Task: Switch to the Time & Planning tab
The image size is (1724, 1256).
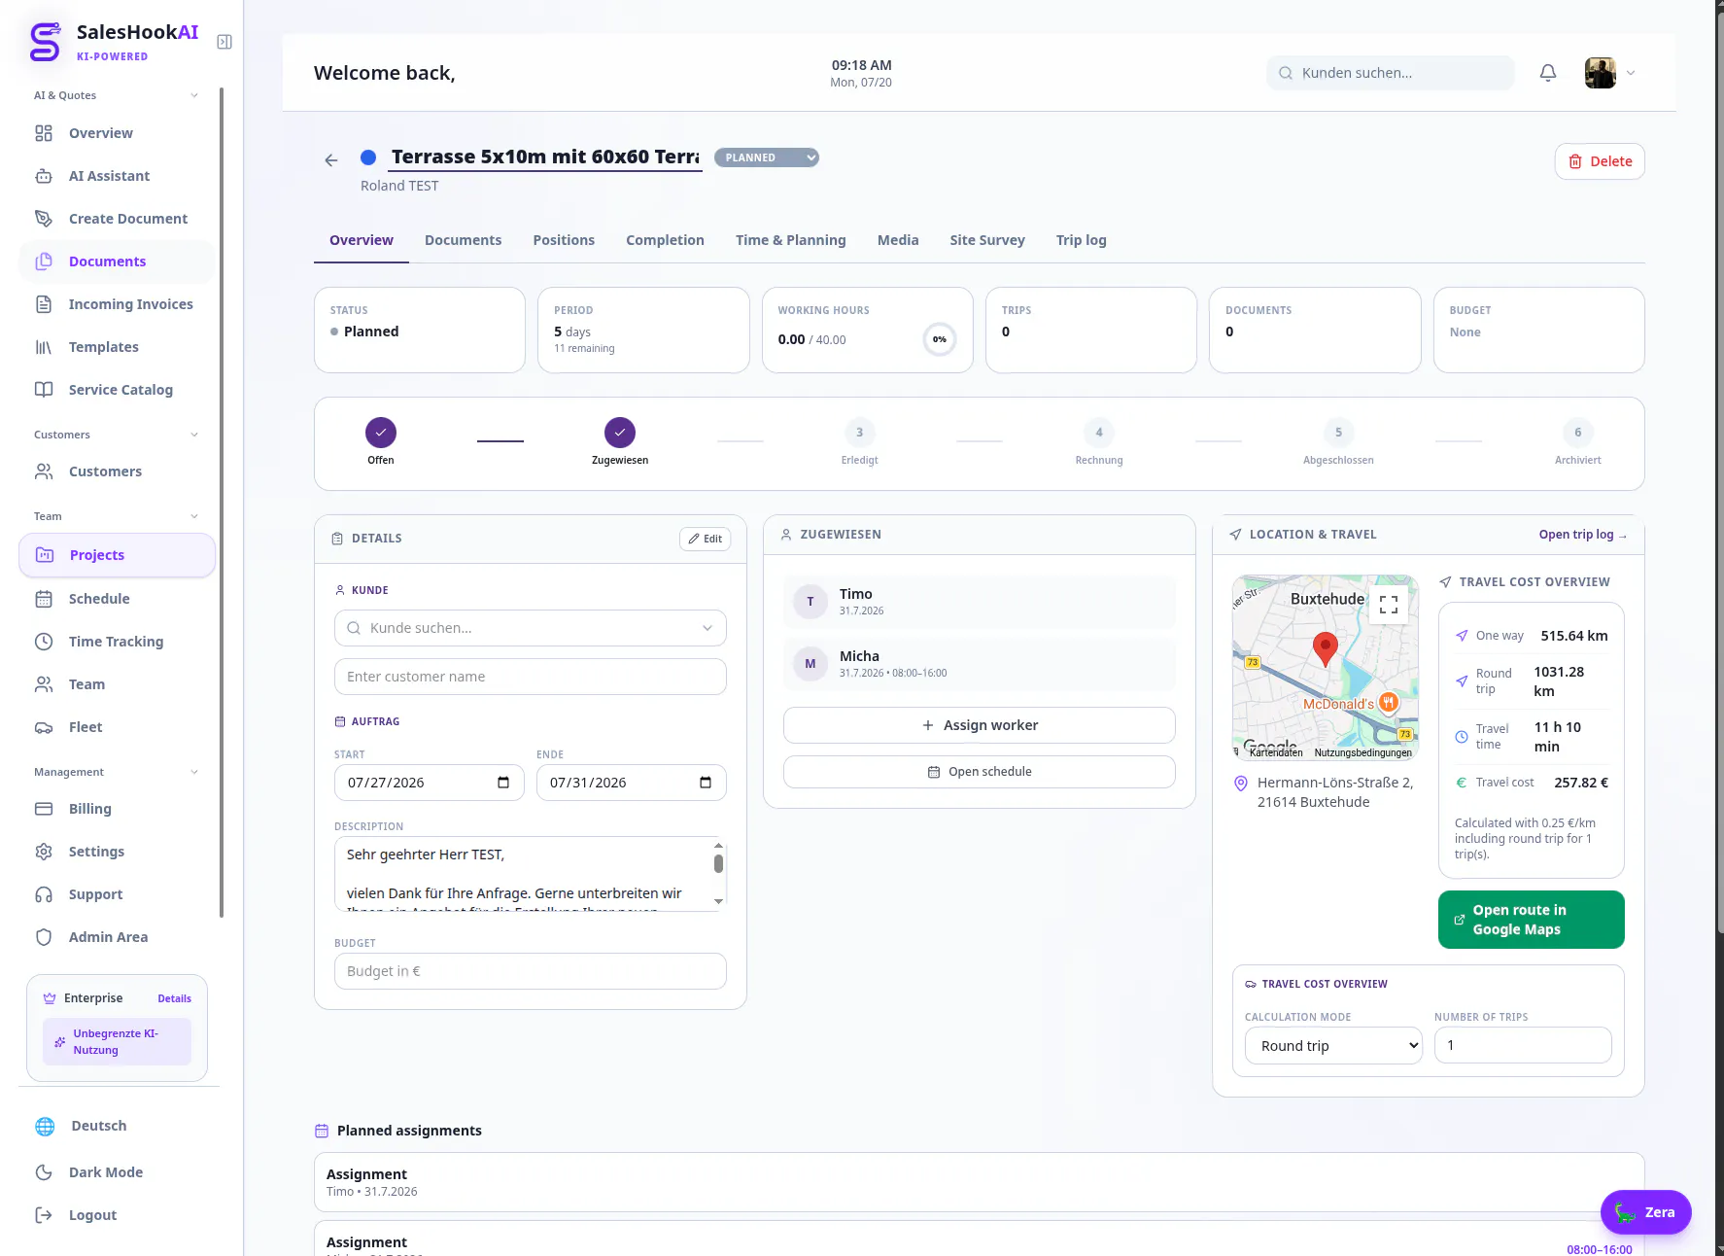Action: pyautogui.click(x=791, y=240)
